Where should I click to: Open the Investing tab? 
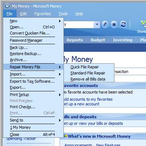pyautogui.click(x=123, y=40)
